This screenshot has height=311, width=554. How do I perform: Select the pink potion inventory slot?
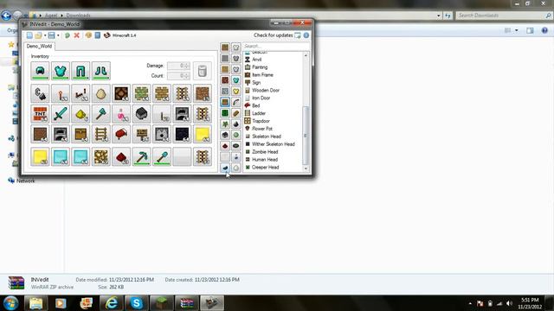tap(121, 114)
